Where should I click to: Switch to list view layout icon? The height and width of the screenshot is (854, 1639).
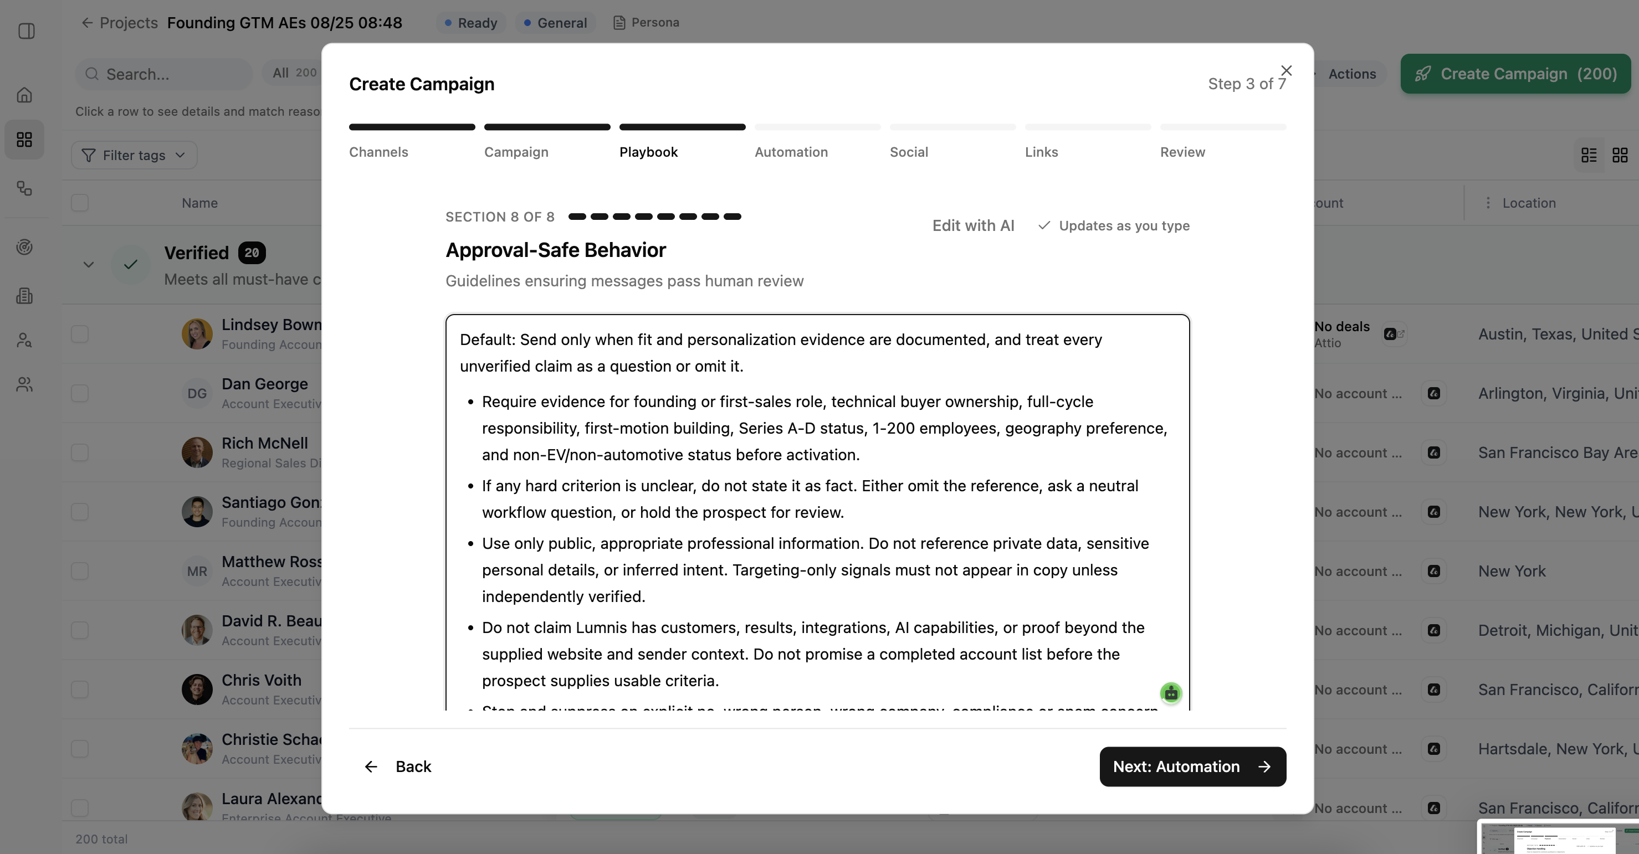click(1589, 155)
